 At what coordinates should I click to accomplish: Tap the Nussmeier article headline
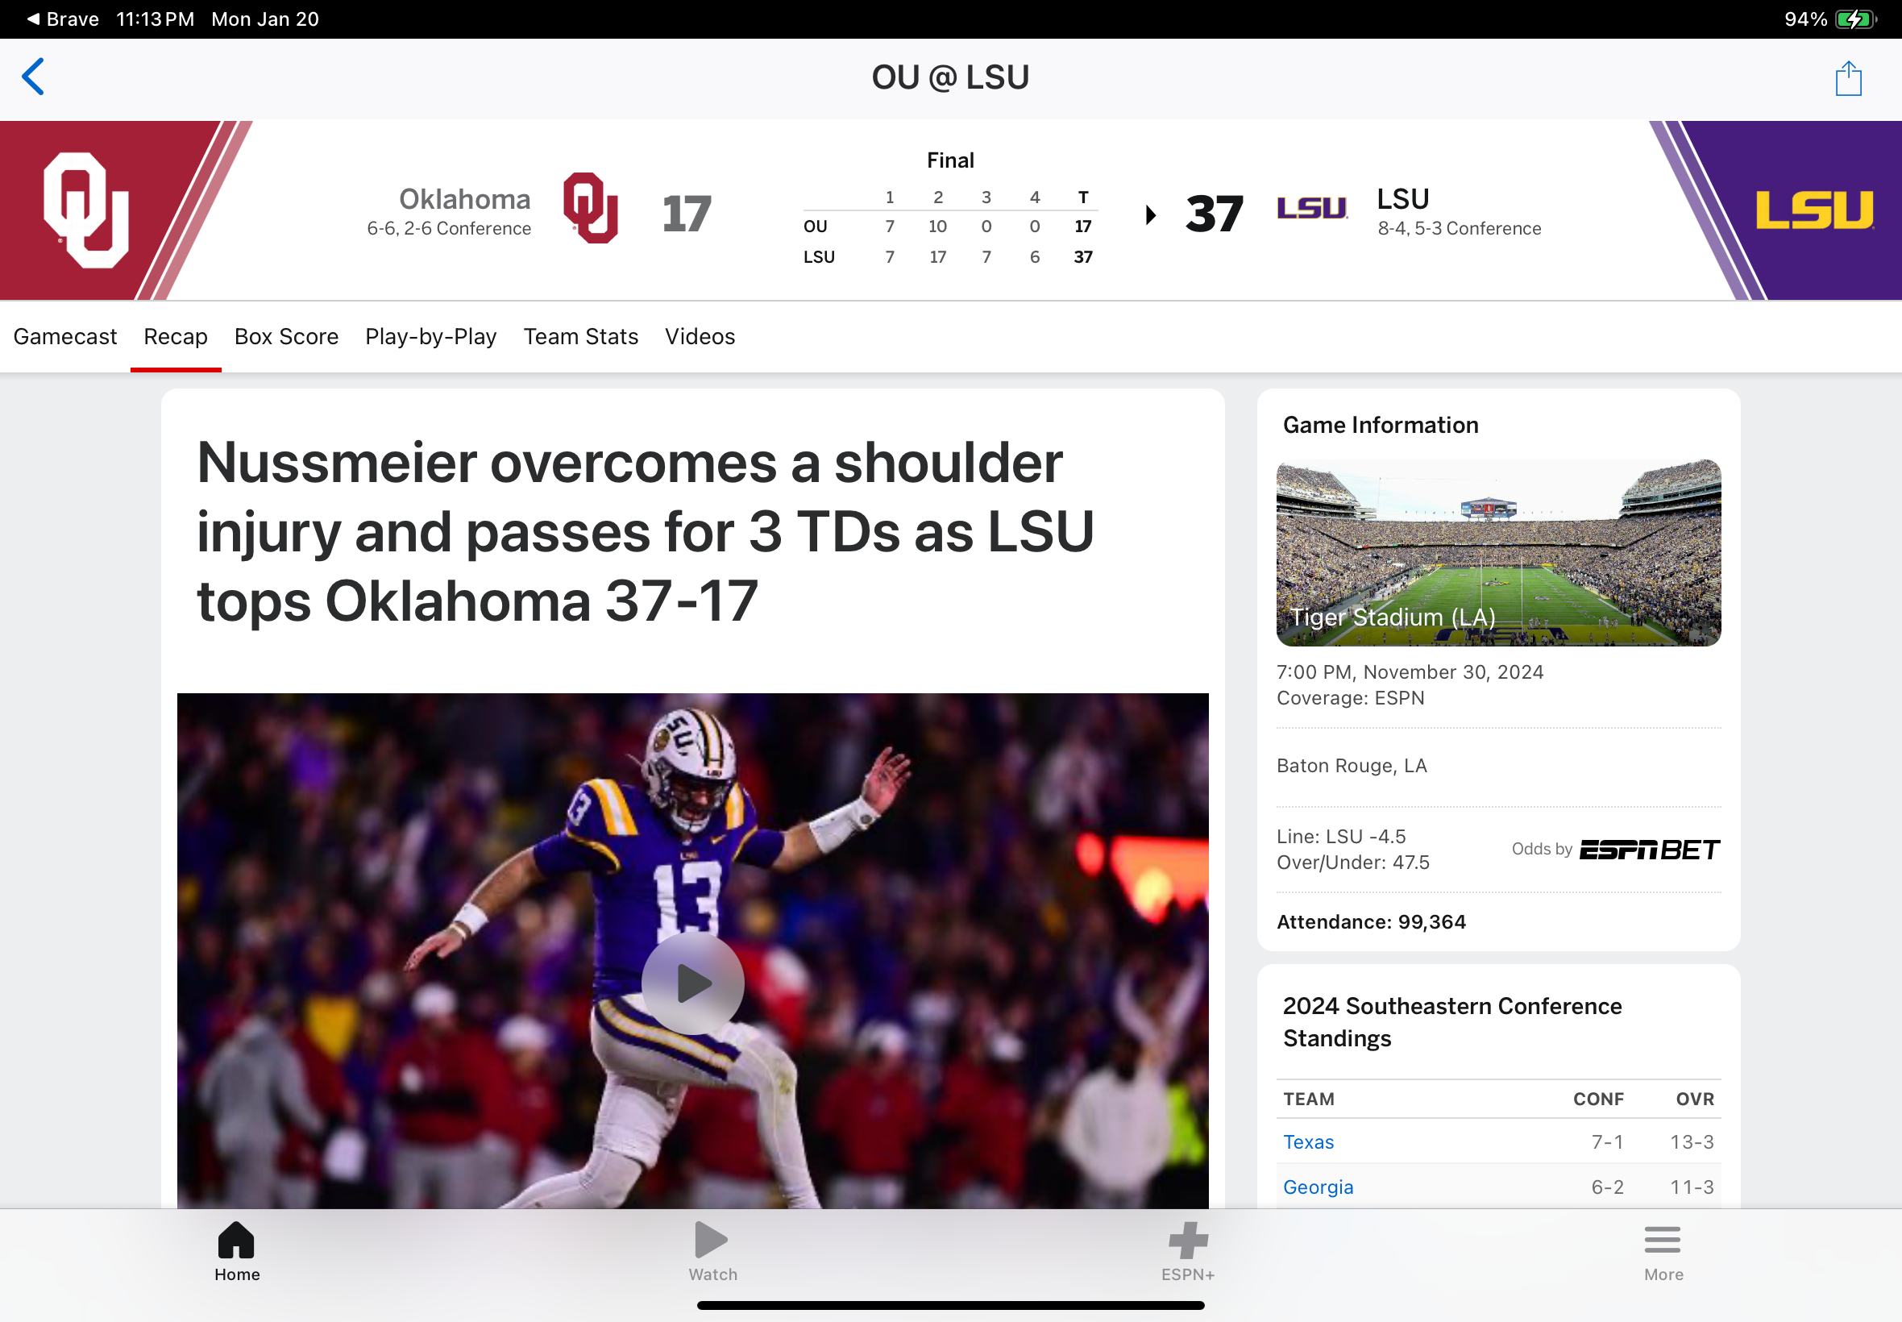(645, 531)
